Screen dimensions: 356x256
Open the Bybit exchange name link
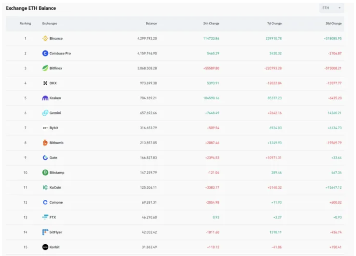(x=54, y=128)
